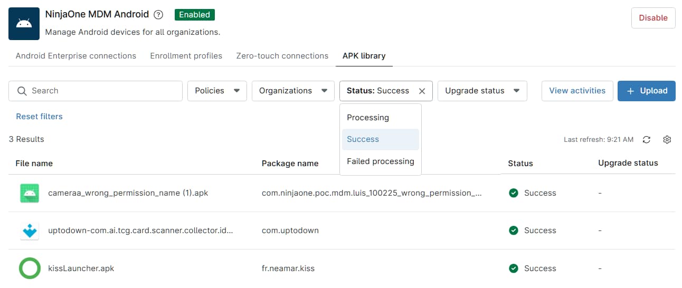
Task: Click the View activities button
Action: pos(577,91)
